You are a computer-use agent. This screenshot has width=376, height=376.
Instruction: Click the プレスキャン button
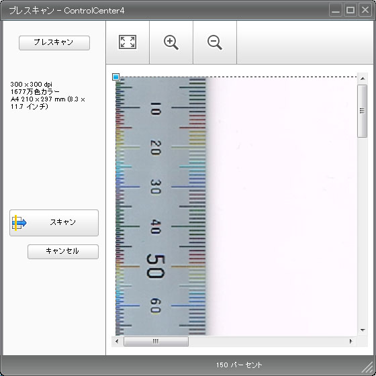pos(54,43)
